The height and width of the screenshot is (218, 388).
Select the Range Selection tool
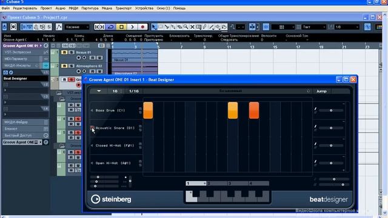pos(160,27)
